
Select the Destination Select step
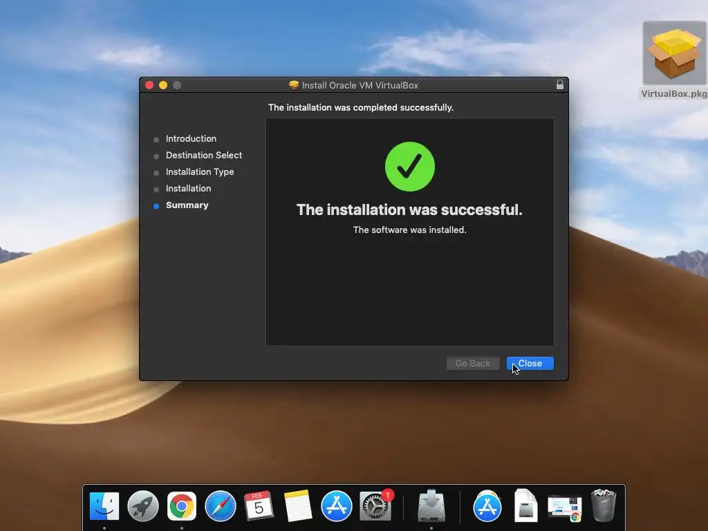coord(204,156)
